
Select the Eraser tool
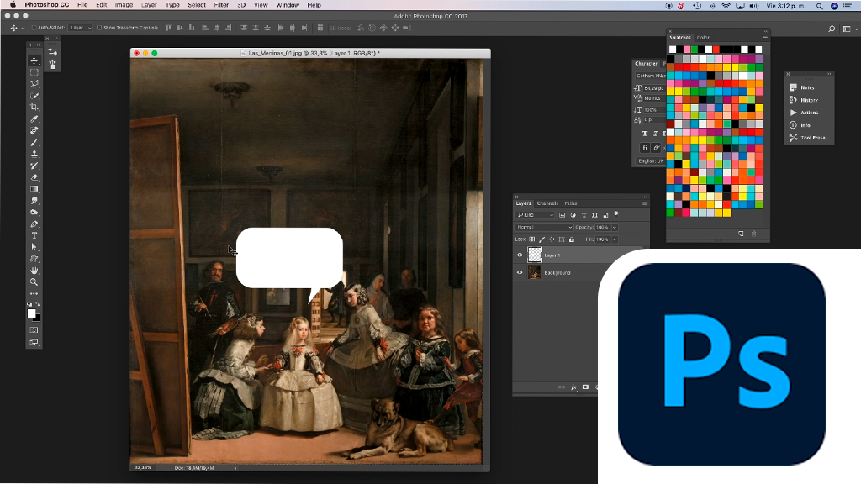[x=34, y=177]
